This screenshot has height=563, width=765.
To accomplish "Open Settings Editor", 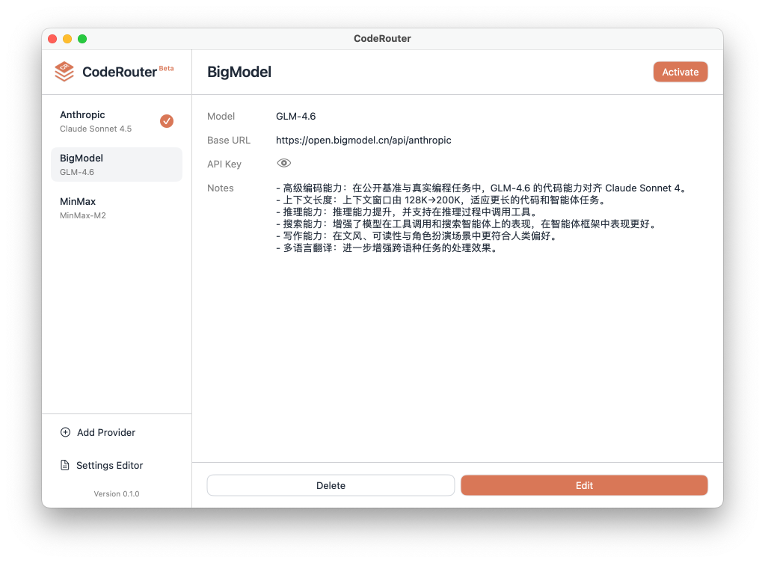I will coord(109,465).
